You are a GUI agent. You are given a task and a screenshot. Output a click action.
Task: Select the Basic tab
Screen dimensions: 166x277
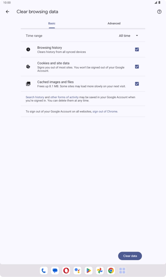tap(52, 23)
